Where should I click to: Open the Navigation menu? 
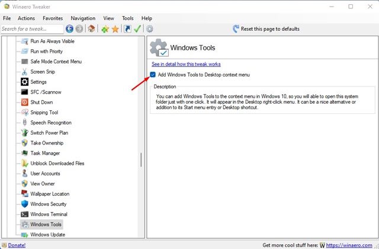coord(83,18)
